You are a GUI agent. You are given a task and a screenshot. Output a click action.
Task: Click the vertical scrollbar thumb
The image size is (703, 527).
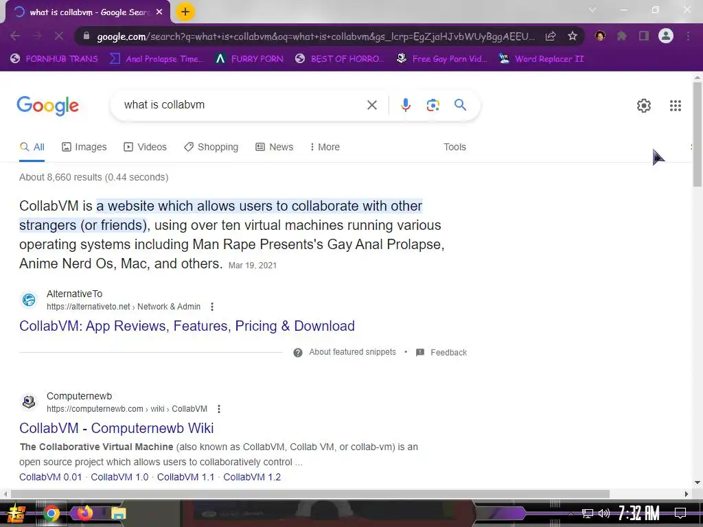point(698,134)
